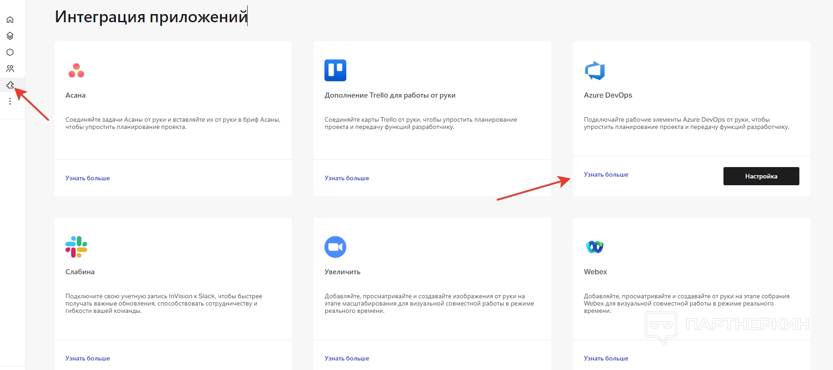The width and height of the screenshot is (833, 370).
Task: Open Узнать больше link under Asana
Action: click(x=88, y=178)
